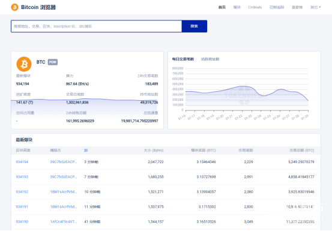Image resolution: width=332 pixels, height=231 pixels.
Task: Click the orange Bitcoin logo in header
Action: click(14, 7)
